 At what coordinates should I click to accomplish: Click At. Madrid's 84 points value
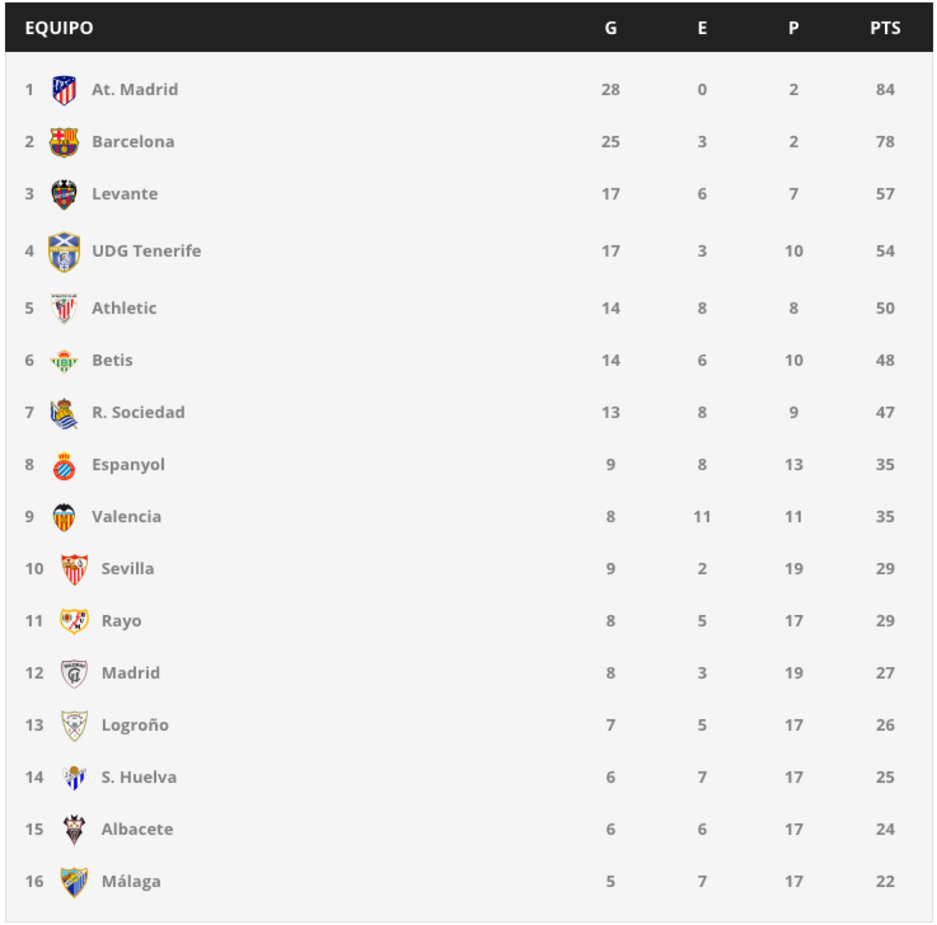885,89
